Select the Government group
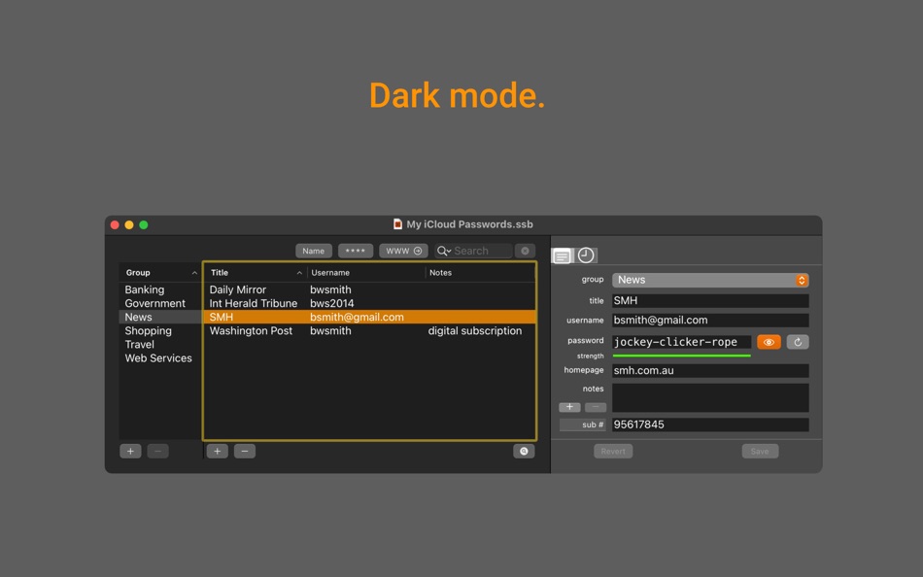Image resolution: width=923 pixels, height=577 pixels. point(160,304)
